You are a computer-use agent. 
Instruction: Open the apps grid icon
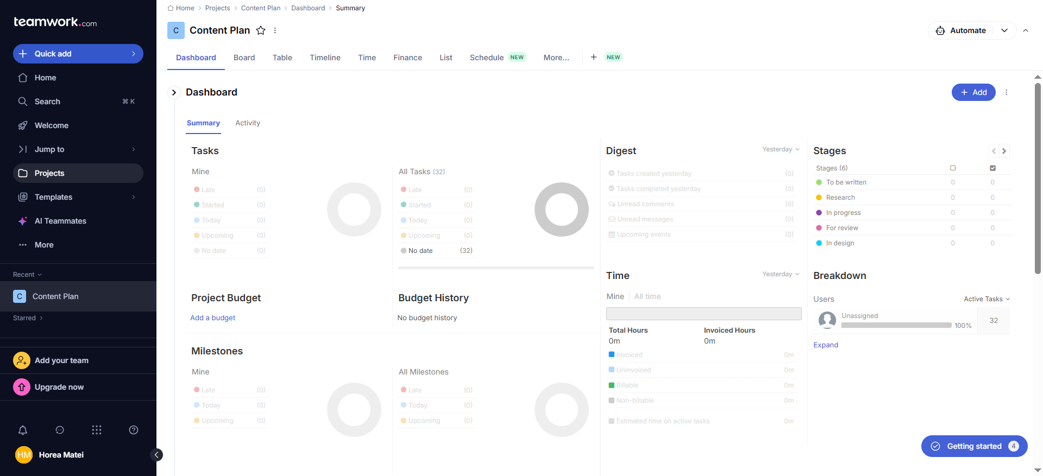97,430
